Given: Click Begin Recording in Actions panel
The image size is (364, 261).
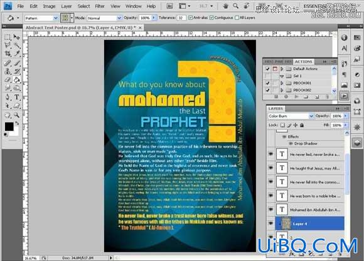Looking at the screenshot, I should 286,97.
